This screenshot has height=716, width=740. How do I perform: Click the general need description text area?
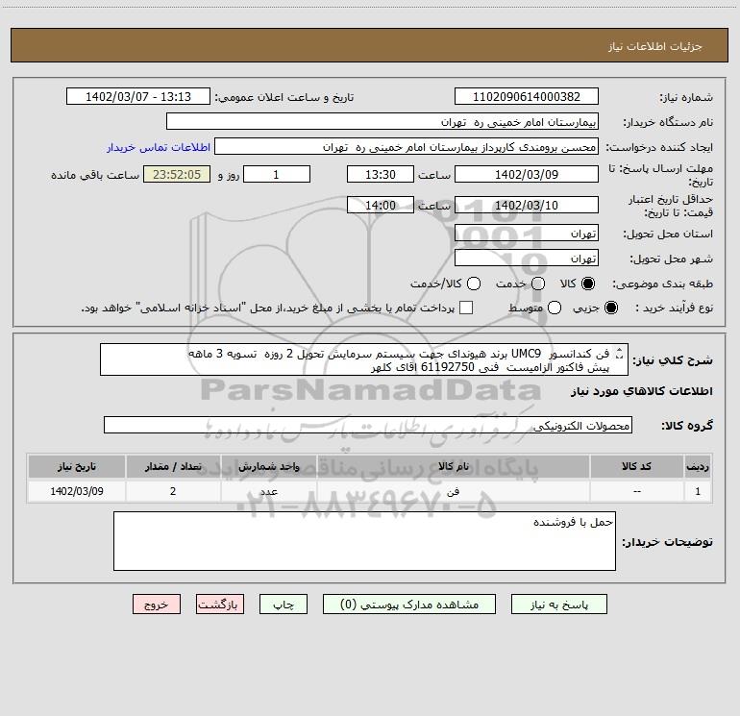[x=364, y=359]
